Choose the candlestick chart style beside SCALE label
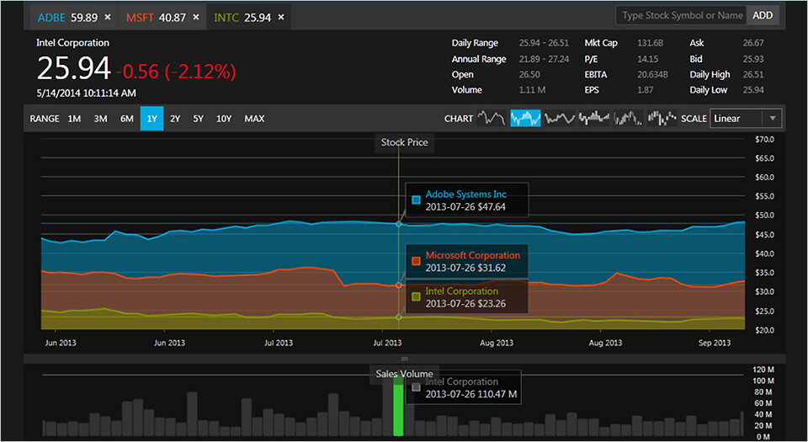Viewport: 808px width, 442px height. (662, 119)
